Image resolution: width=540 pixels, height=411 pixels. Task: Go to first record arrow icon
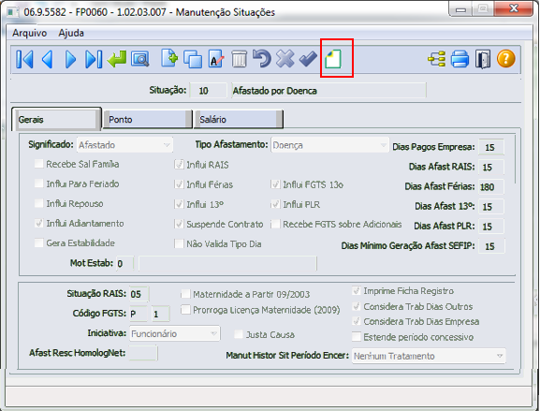point(24,59)
